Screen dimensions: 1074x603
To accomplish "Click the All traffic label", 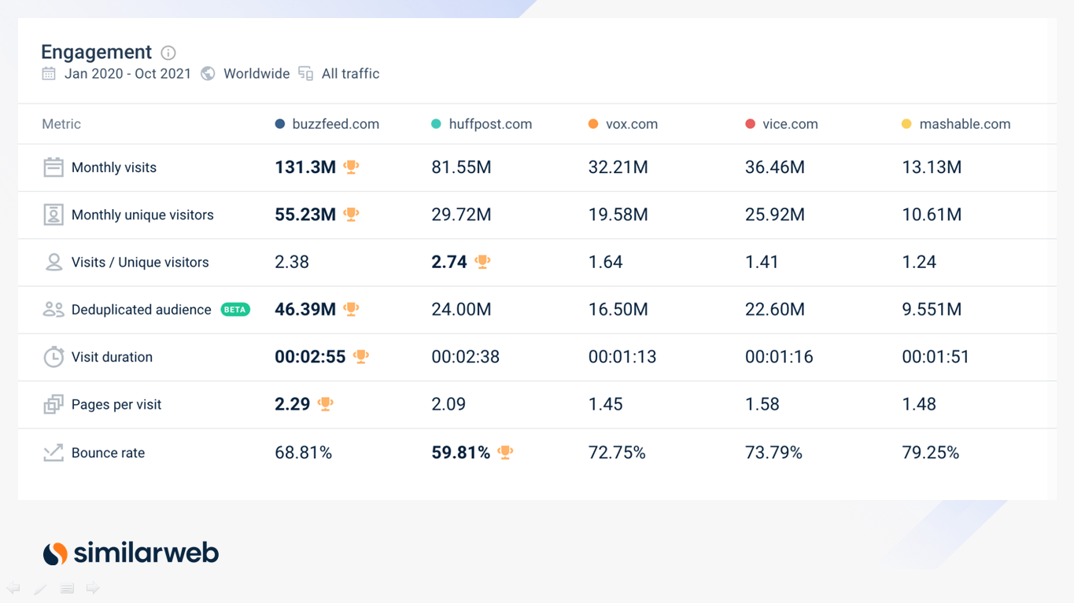I will pos(350,74).
